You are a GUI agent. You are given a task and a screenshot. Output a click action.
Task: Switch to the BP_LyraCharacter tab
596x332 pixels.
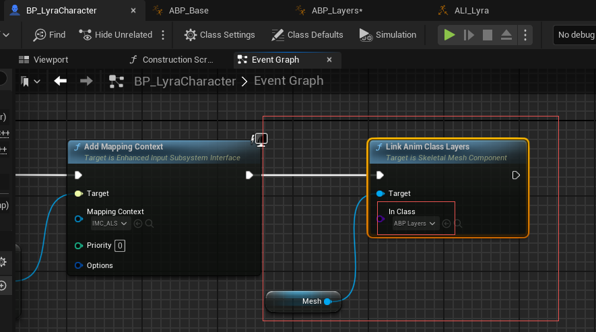[x=75, y=10]
